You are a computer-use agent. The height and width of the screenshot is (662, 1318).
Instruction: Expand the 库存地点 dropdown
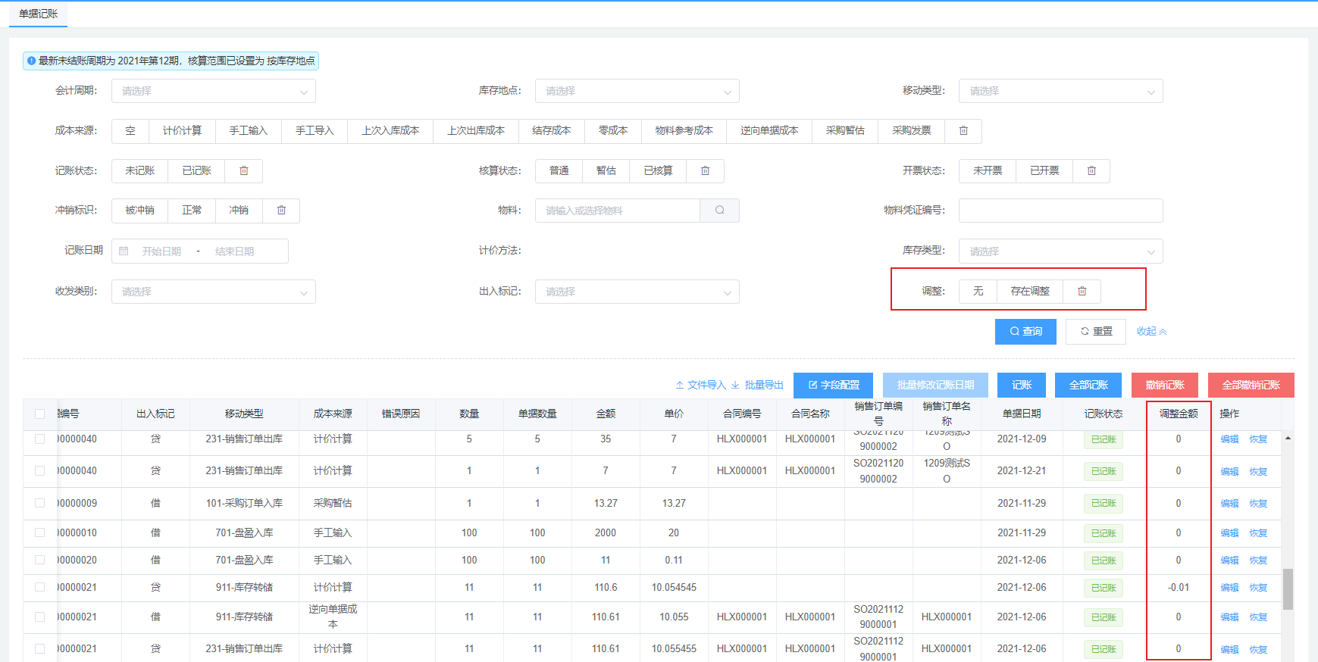637,91
